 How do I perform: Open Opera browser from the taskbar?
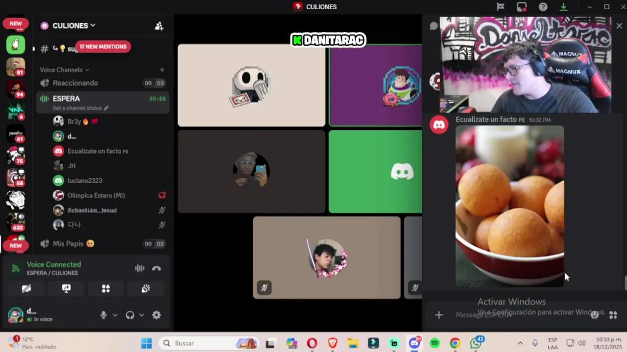pos(312,343)
